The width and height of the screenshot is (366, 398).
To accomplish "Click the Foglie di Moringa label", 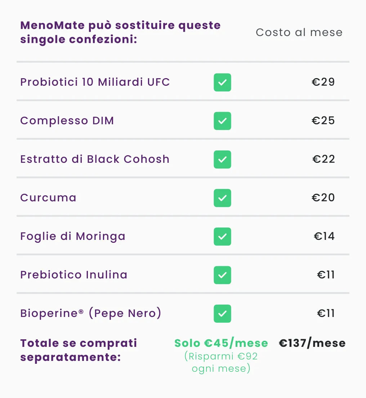I will 73,236.
